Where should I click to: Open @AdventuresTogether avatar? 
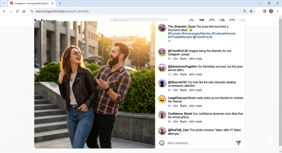coord(162,68)
